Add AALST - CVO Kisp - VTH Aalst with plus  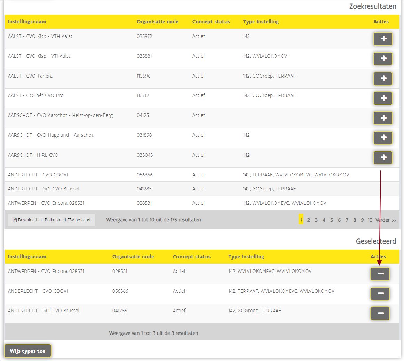point(383,39)
